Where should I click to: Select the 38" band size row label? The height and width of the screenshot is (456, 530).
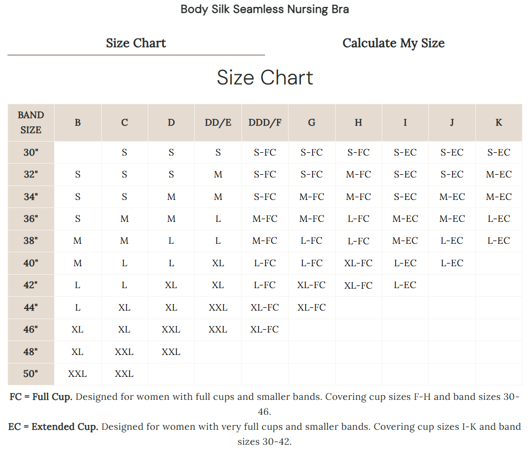pyautogui.click(x=31, y=241)
